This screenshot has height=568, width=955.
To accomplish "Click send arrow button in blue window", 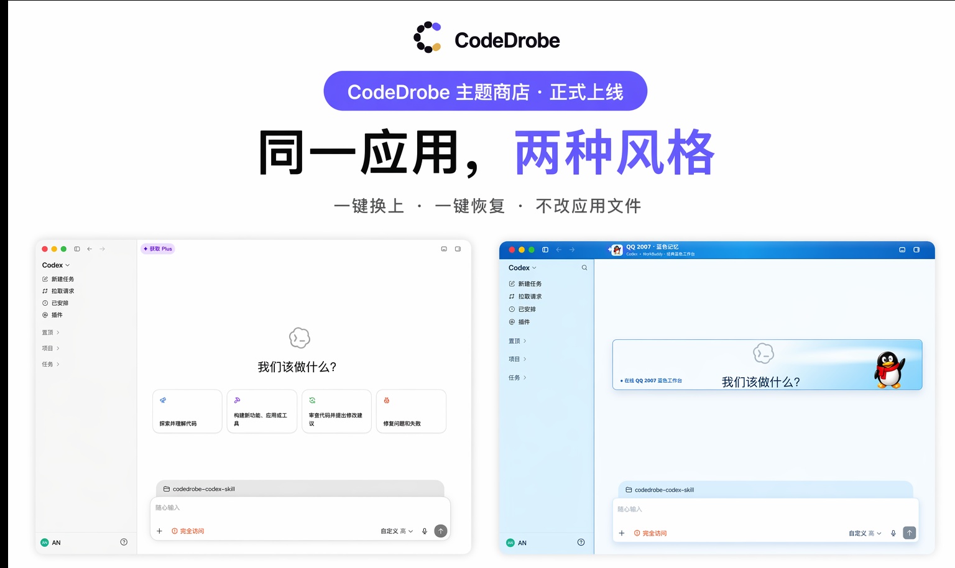I will [909, 533].
